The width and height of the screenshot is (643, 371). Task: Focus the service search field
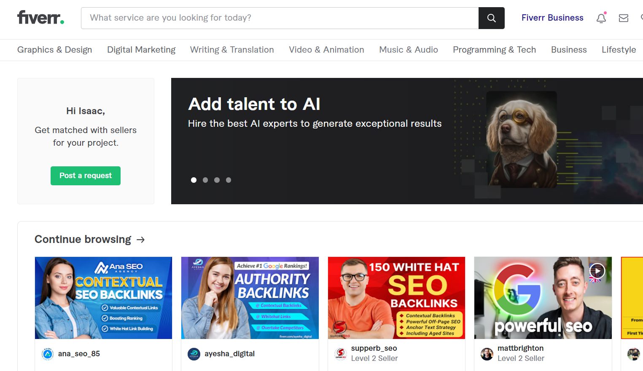[280, 18]
